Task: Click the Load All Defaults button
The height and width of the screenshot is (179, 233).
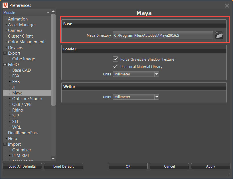Action: coord(22,166)
